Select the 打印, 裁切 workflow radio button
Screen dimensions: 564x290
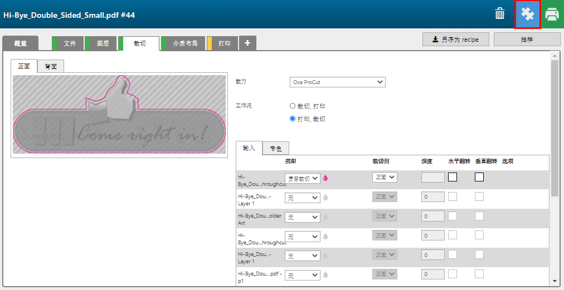click(x=293, y=119)
